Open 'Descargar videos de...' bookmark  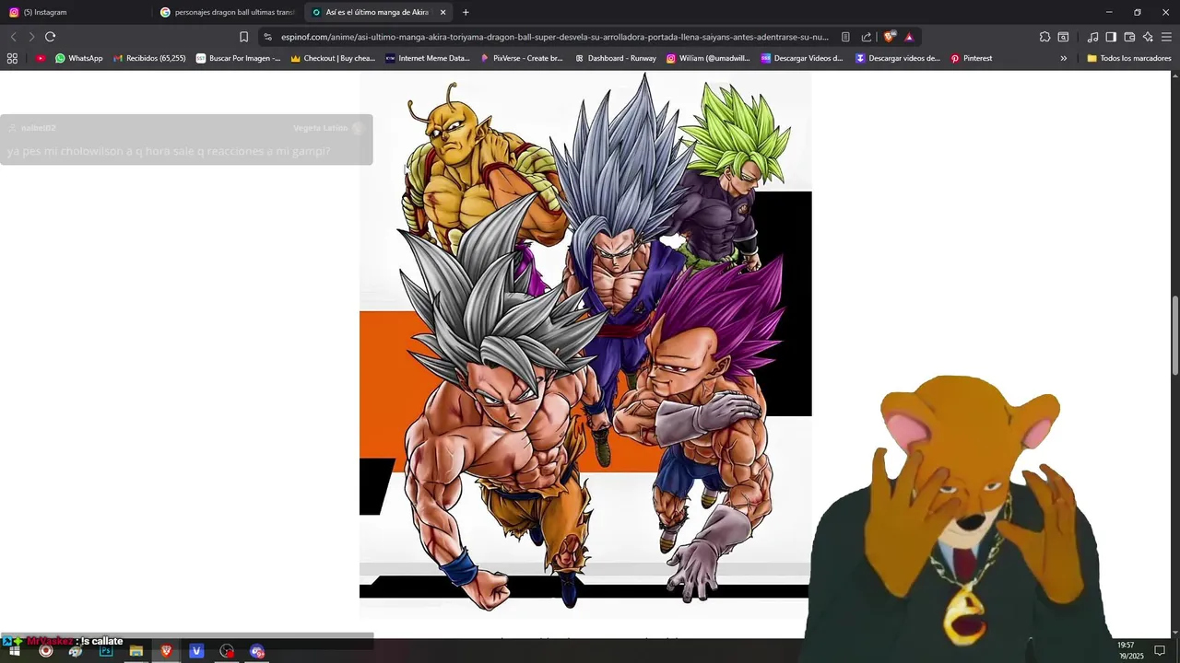(898, 58)
